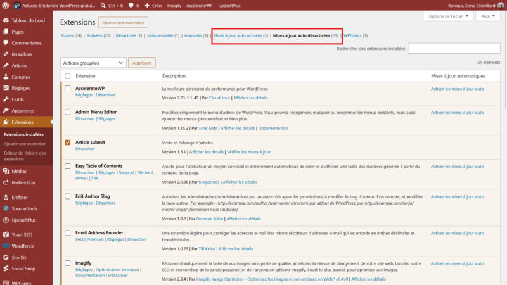Open the comments bubble icon in admin bar
Screen dimensions: 507x285
pos(131,6)
